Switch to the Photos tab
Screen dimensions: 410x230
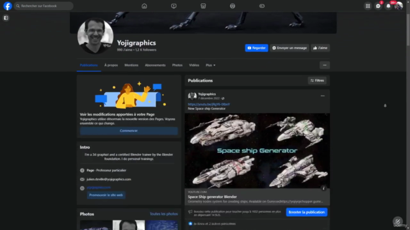pos(177,65)
